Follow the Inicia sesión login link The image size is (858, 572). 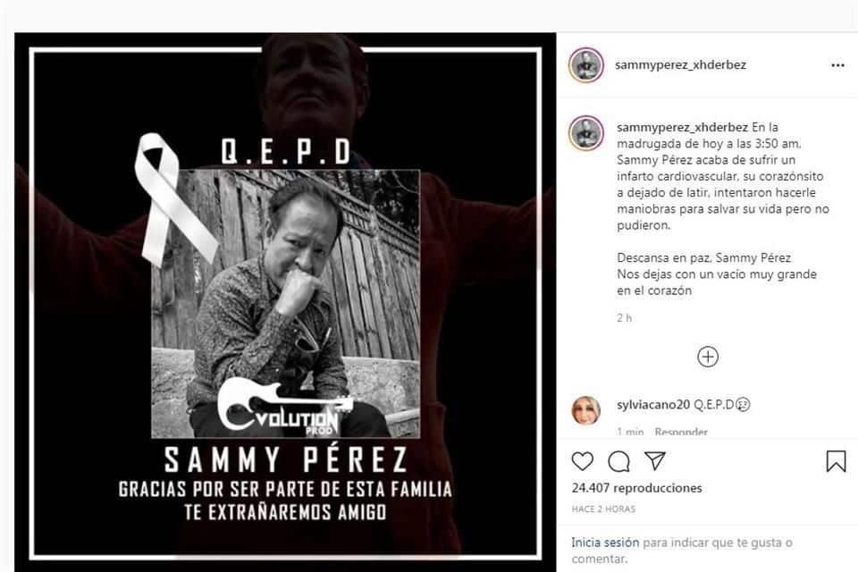605,543
